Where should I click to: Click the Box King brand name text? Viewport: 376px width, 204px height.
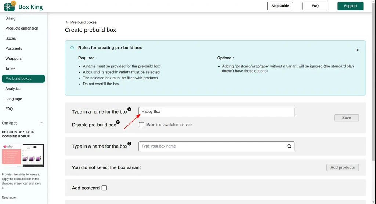pos(31,7)
